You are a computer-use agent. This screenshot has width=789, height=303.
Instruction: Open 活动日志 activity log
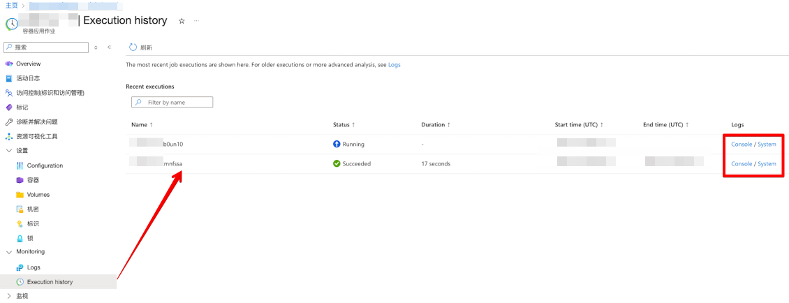pyautogui.click(x=28, y=78)
